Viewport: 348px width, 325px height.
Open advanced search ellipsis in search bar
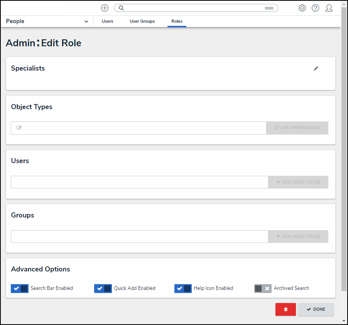pyautogui.click(x=269, y=8)
